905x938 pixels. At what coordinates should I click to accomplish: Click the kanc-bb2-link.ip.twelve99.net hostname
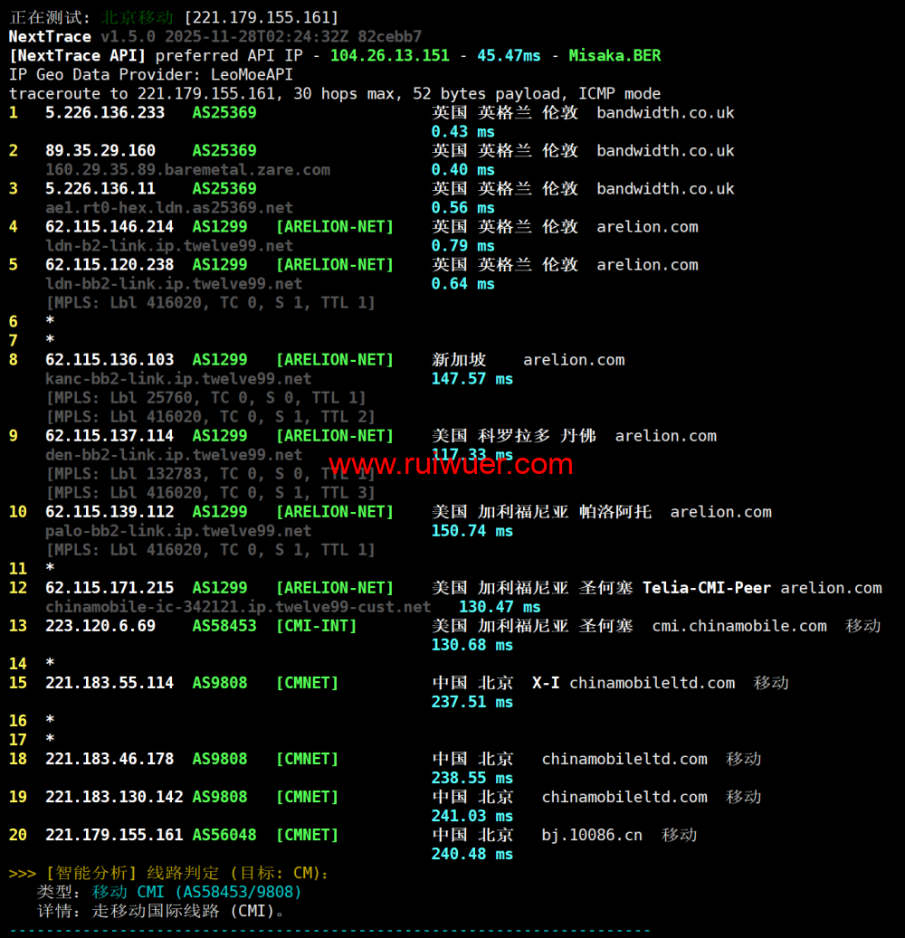(x=178, y=379)
